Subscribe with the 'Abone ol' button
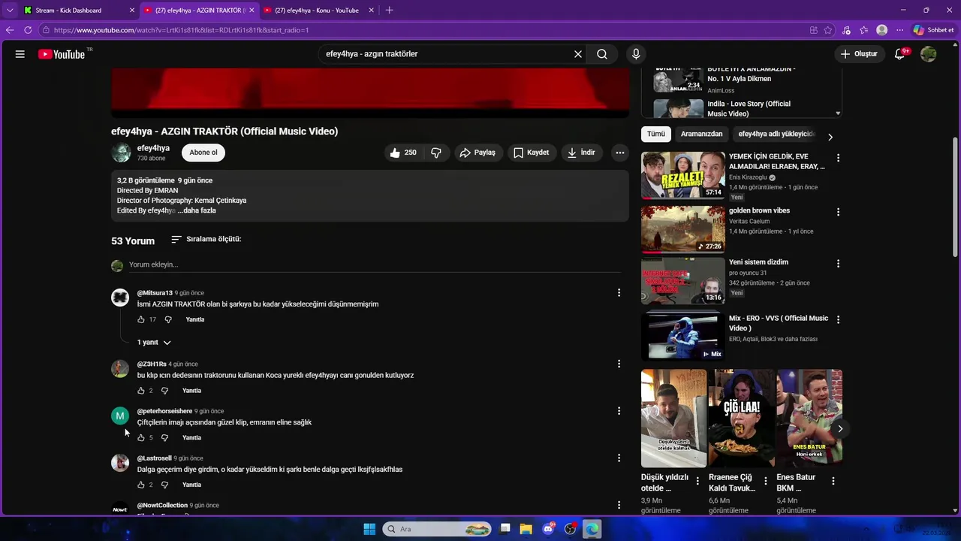The width and height of the screenshot is (961, 541). (x=203, y=153)
